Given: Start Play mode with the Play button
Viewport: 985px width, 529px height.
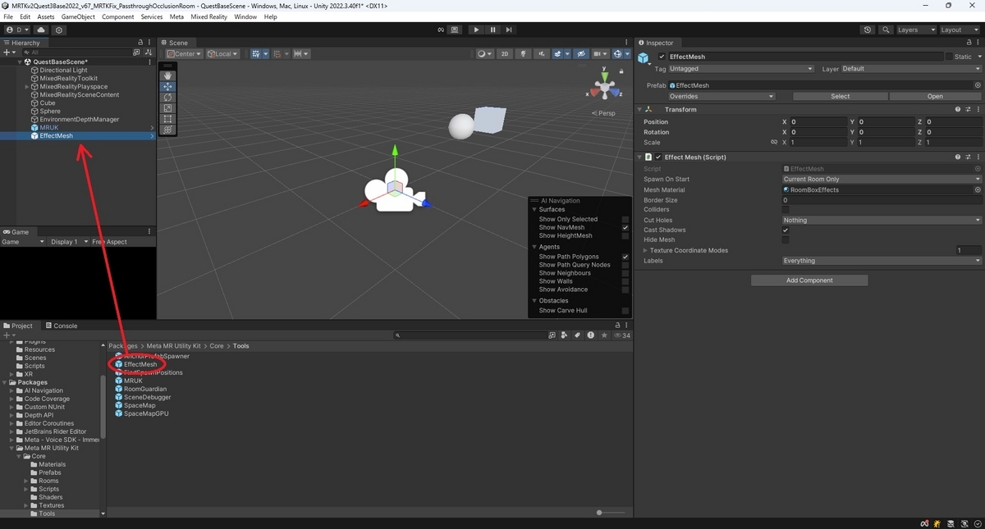Looking at the screenshot, I should click(476, 30).
